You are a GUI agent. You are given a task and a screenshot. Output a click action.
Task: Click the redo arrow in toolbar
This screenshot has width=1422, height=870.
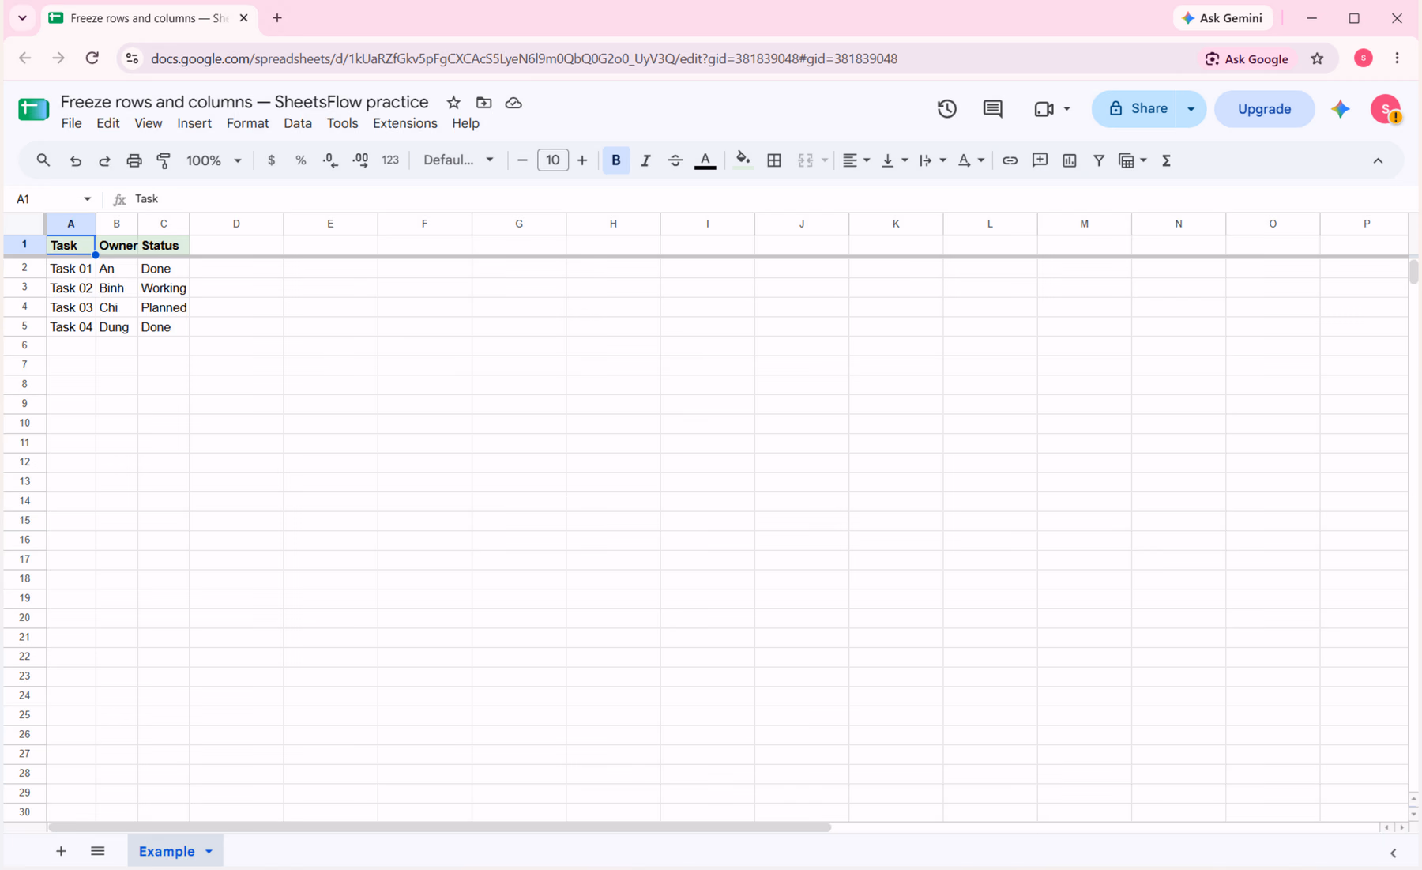(x=104, y=160)
